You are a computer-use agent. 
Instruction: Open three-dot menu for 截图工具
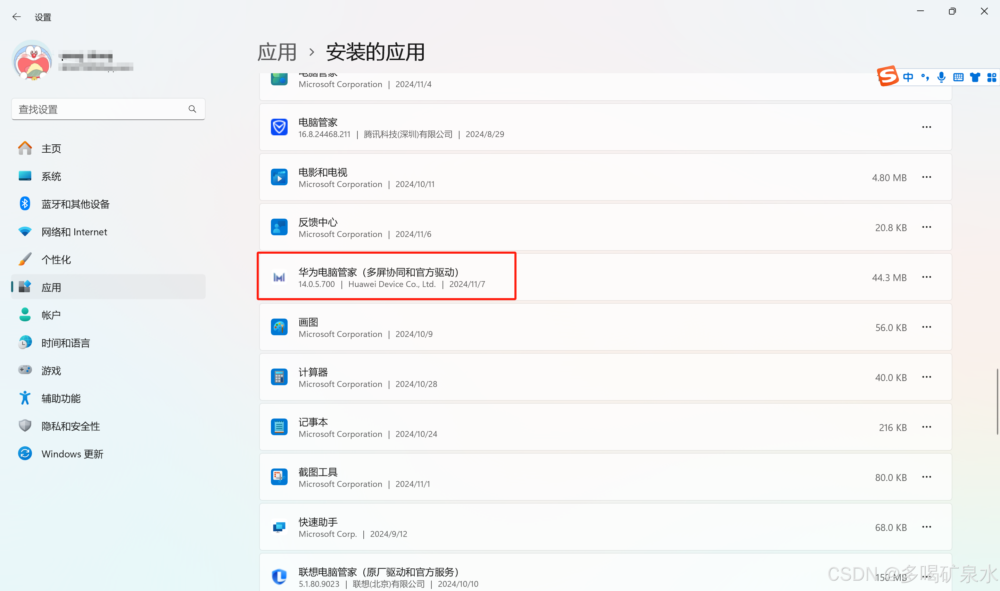[x=927, y=477]
